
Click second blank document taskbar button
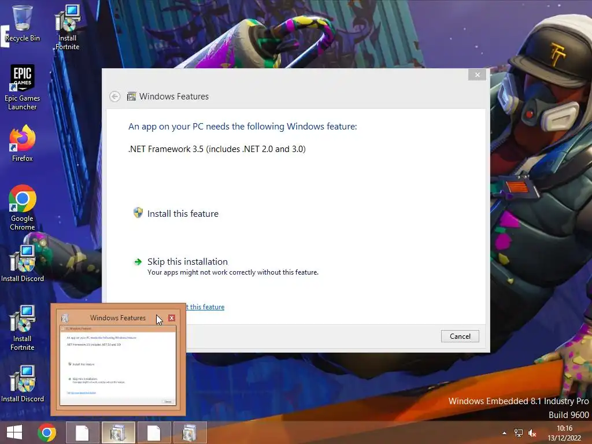coord(154,432)
